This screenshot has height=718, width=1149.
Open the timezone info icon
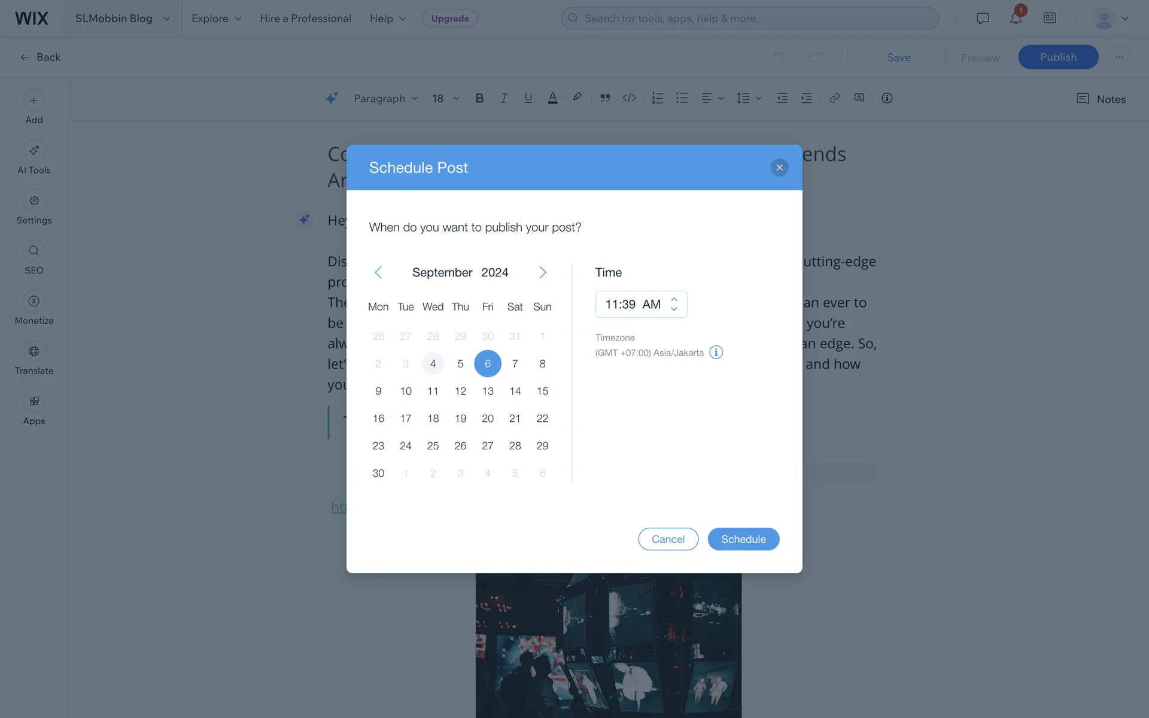point(716,352)
